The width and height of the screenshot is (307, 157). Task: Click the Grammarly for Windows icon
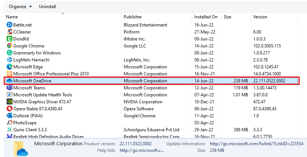pos(10,53)
